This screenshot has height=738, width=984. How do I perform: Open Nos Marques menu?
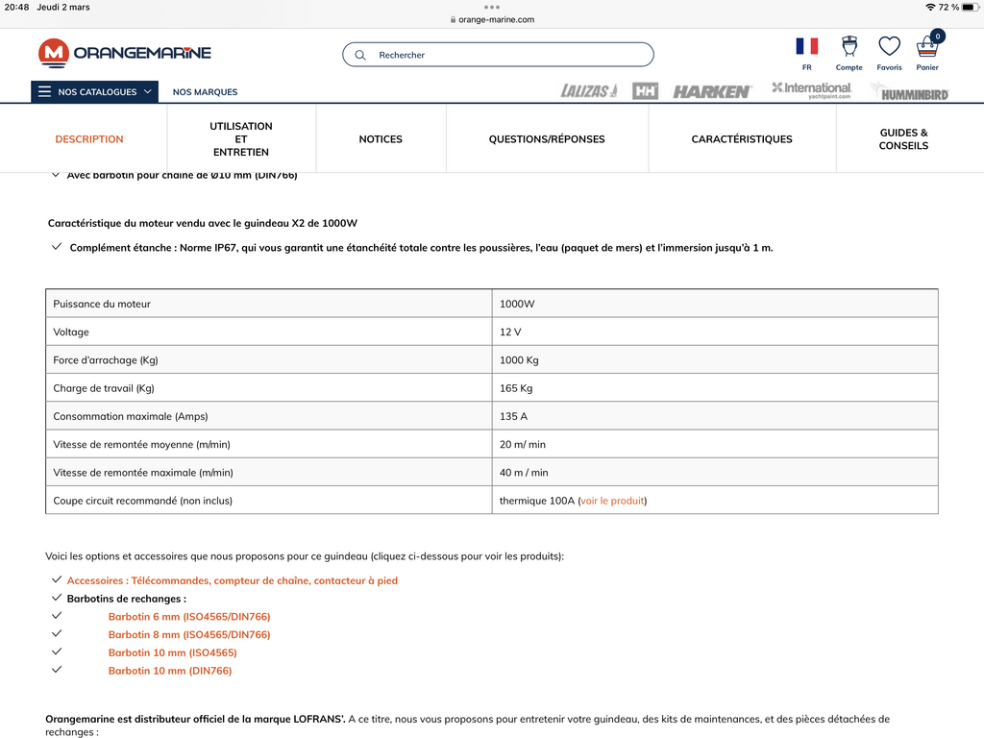[x=206, y=91]
